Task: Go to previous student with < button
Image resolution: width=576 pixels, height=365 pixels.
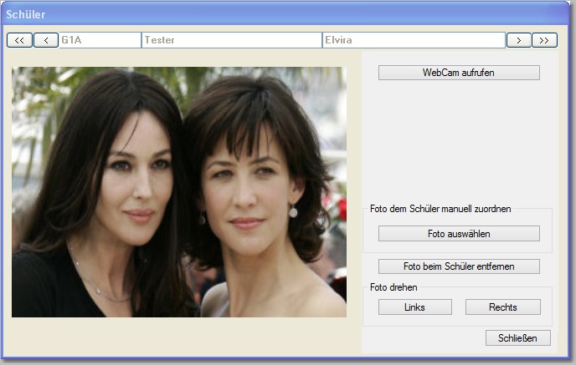Action: (x=46, y=40)
